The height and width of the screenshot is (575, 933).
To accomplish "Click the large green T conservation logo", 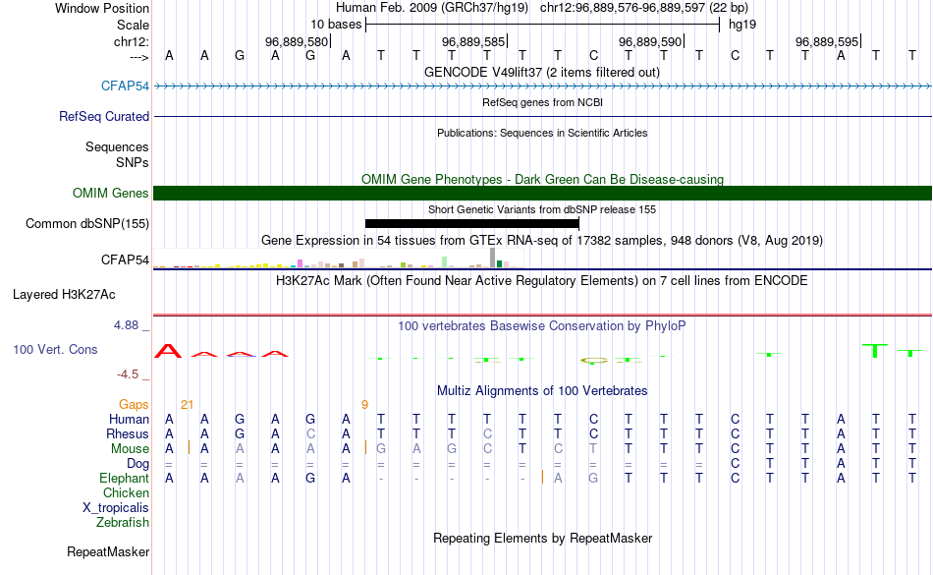I will point(875,350).
